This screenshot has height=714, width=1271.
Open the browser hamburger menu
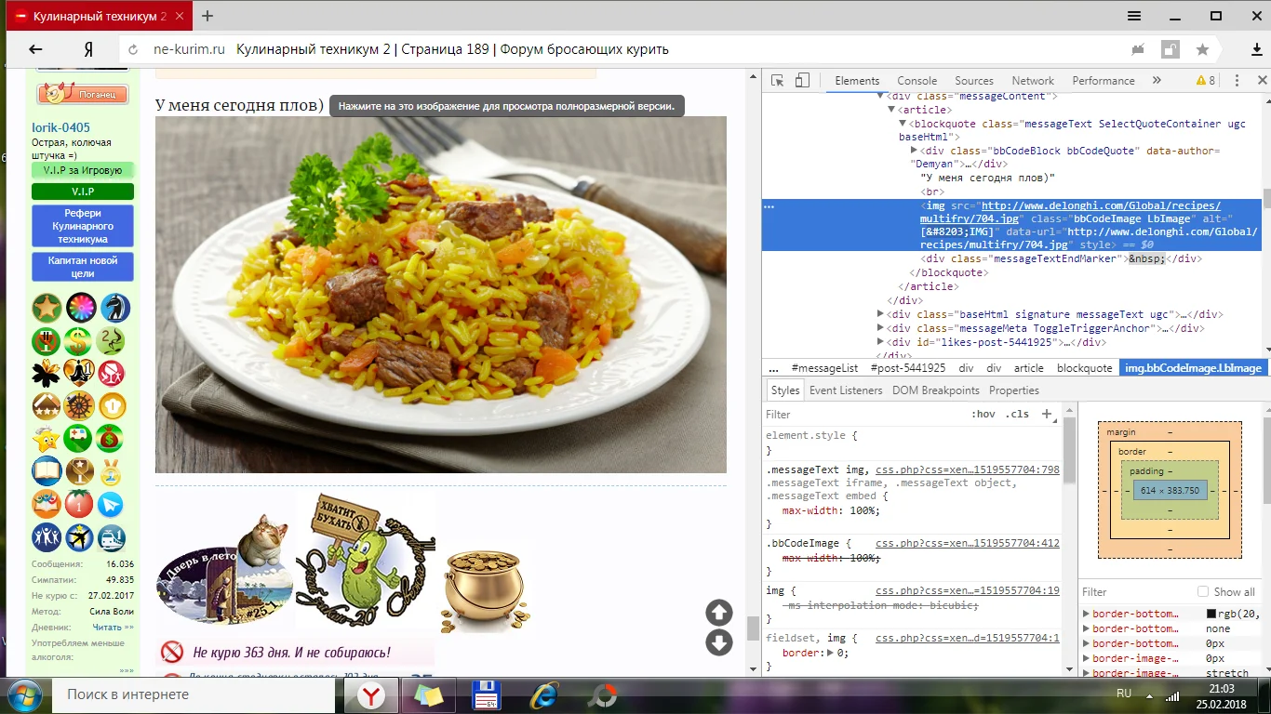[x=1134, y=16]
